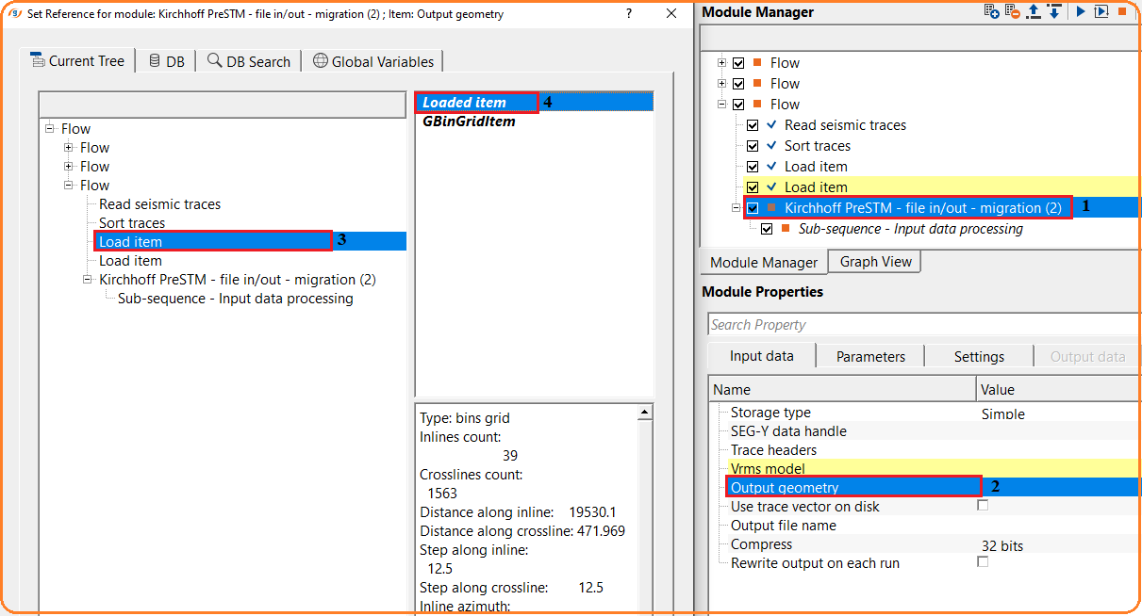Click the Value column header
The width and height of the screenshot is (1142, 616).
coord(1058,389)
